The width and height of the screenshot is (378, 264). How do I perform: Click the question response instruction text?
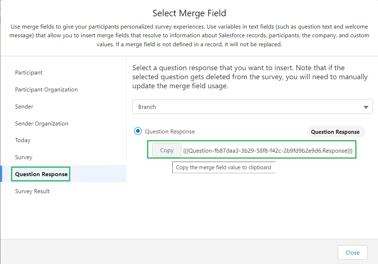[252, 77]
